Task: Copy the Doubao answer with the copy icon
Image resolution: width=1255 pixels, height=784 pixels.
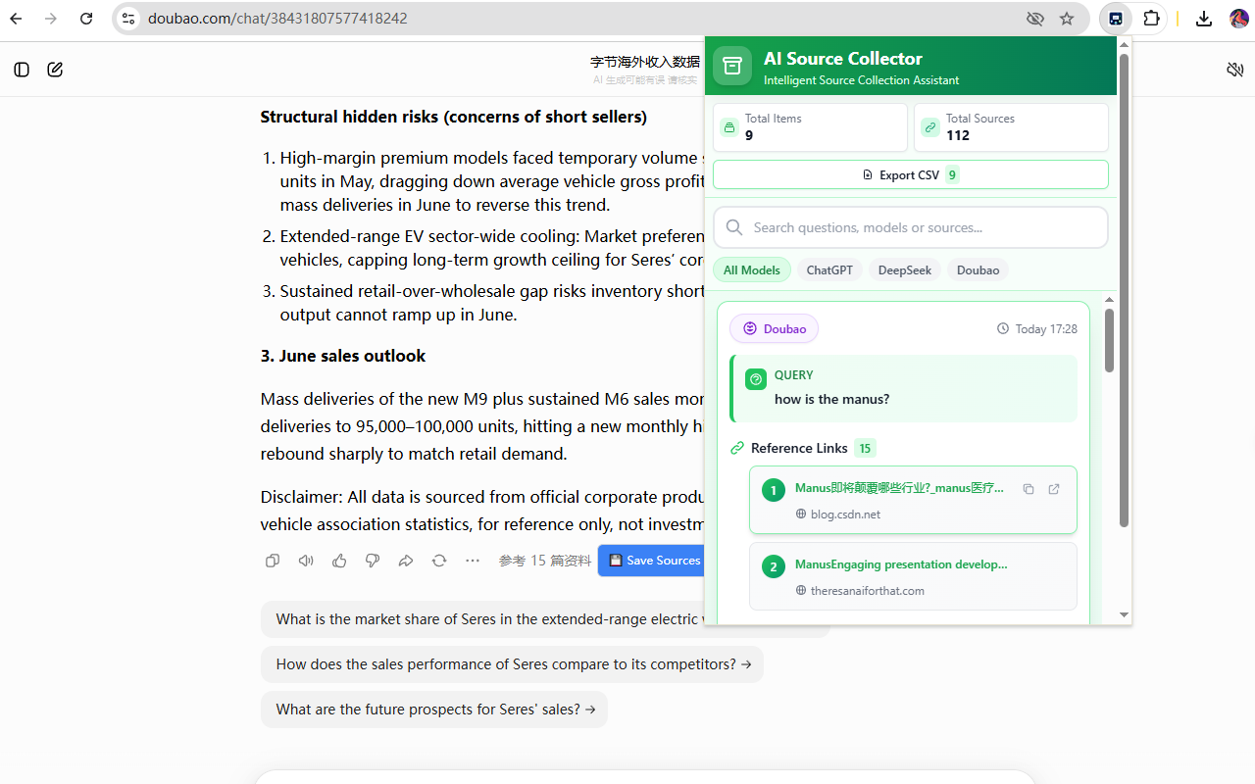Action: (x=273, y=561)
